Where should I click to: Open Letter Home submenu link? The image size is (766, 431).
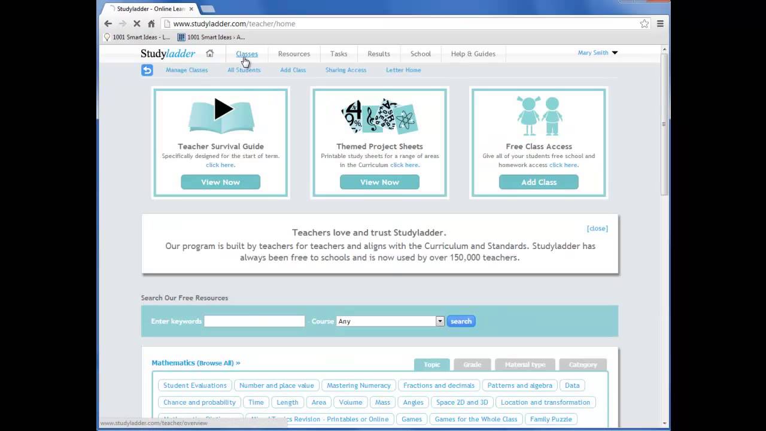click(403, 70)
